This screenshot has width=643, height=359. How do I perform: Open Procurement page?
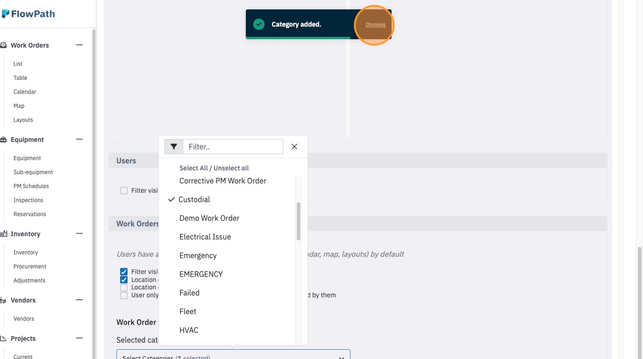click(x=30, y=266)
